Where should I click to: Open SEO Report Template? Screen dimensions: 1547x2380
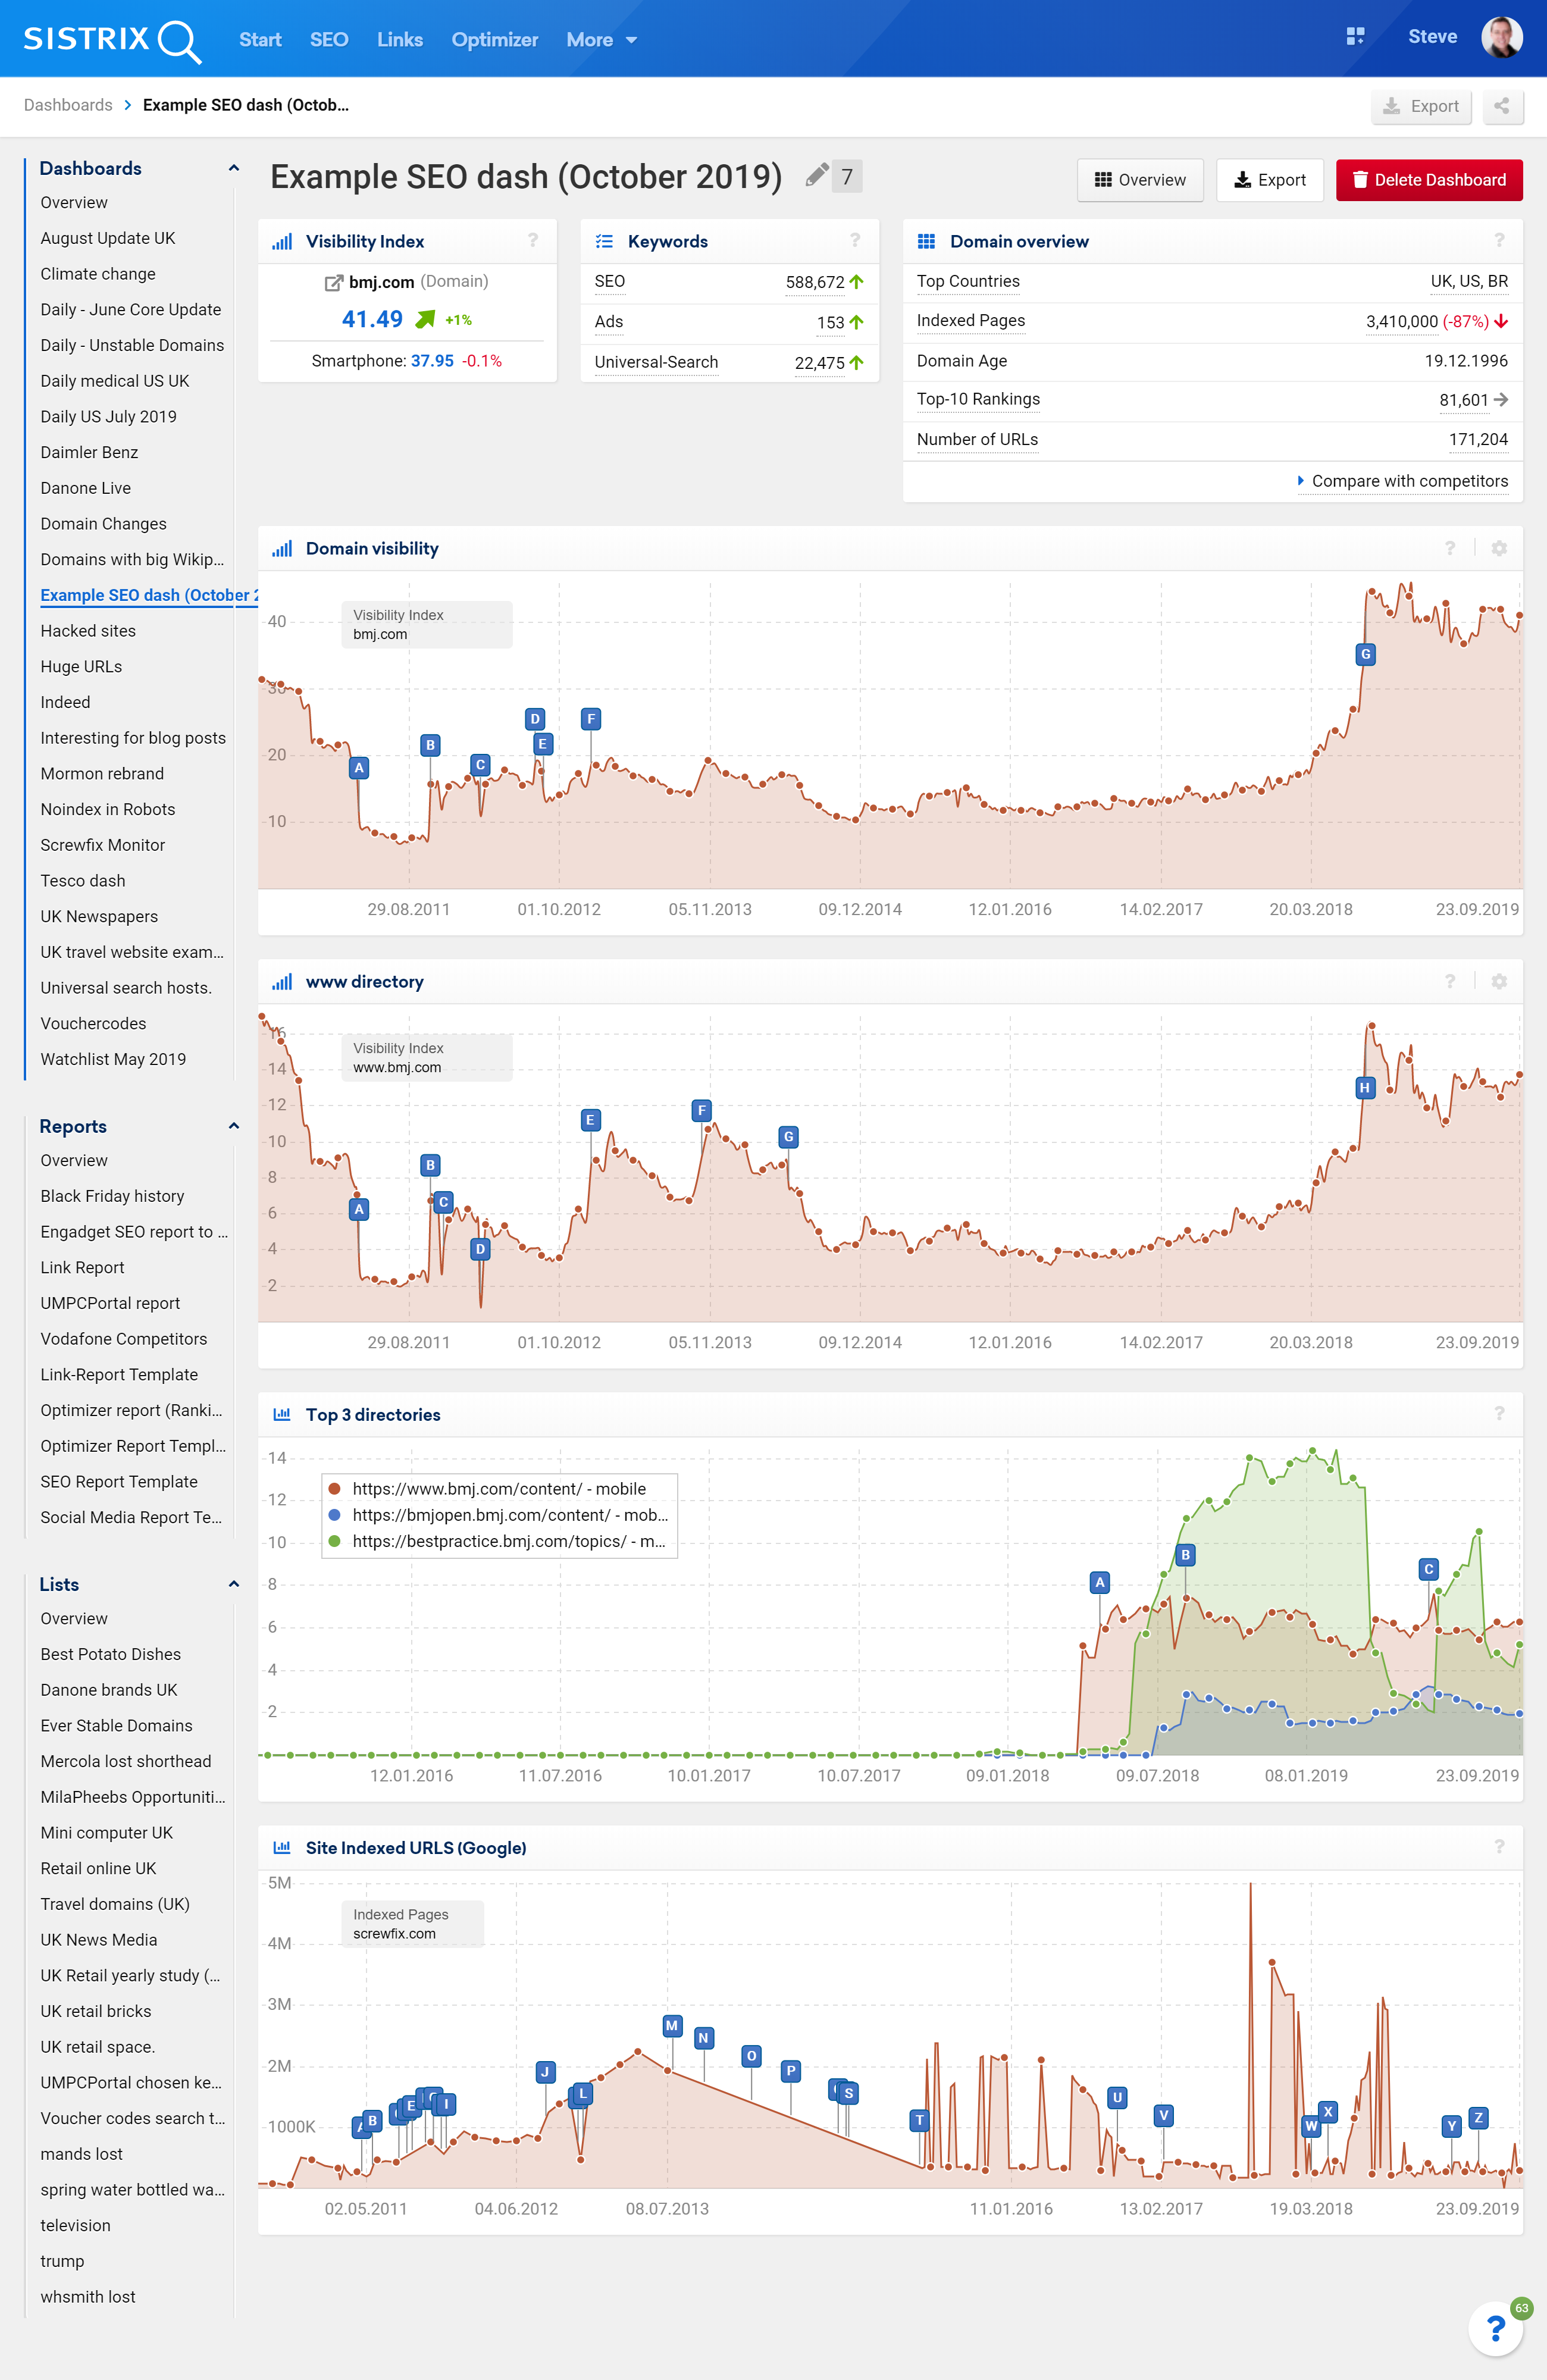pyautogui.click(x=119, y=1482)
